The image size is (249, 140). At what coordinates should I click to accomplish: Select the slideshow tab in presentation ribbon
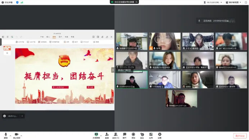[54, 37]
